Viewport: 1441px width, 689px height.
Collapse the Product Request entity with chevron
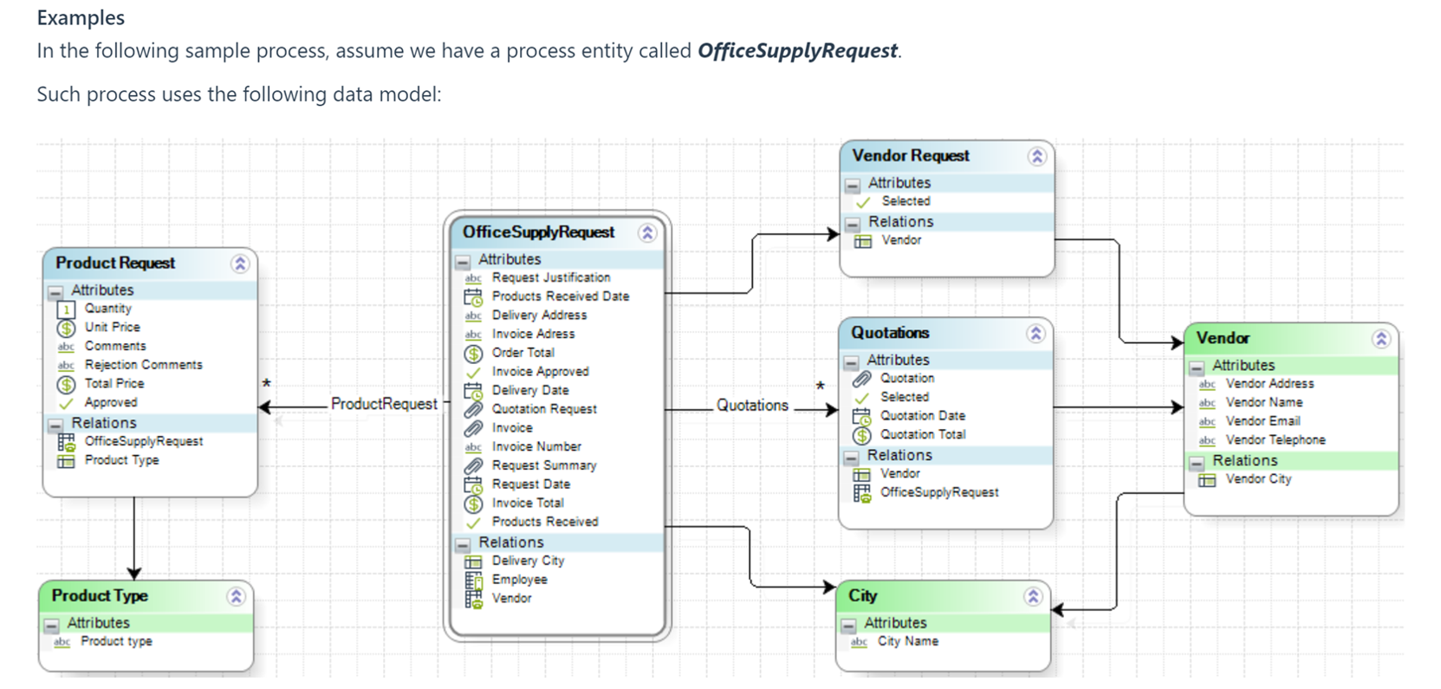240,263
